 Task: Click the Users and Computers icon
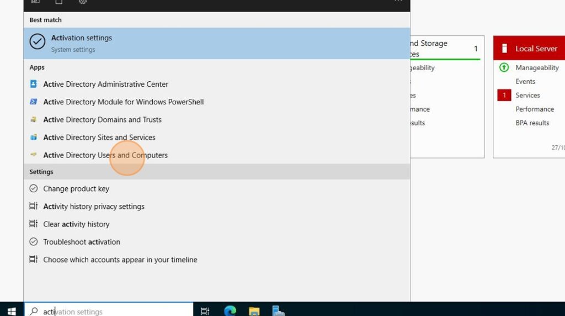34,154
